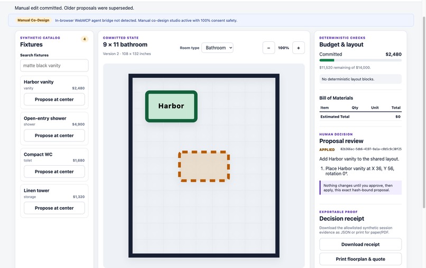
Task: Propose Compact WC at center
Action: [x=54, y=172]
